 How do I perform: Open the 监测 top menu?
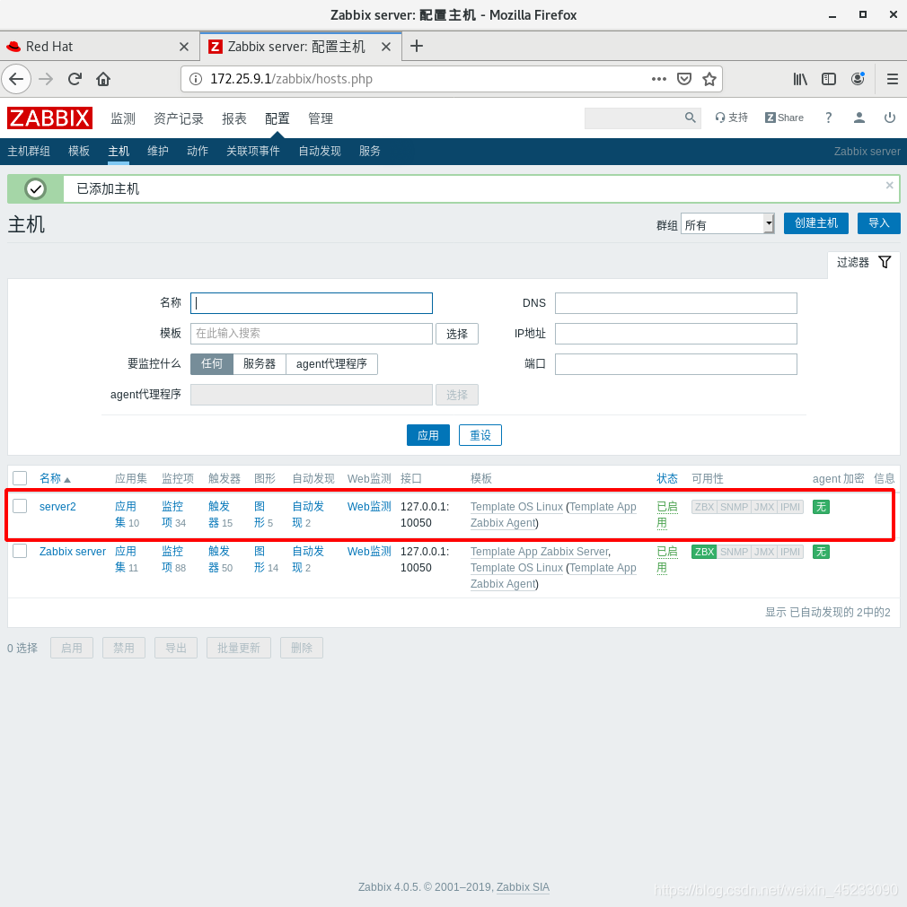[123, 118]
